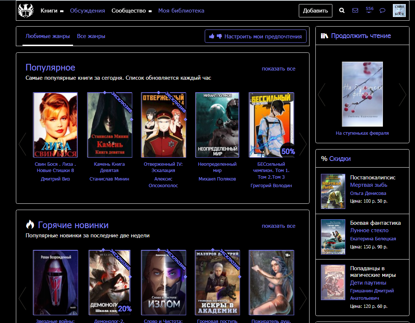Open comments via speech bubble icon
415x323 pixels.
coord(383,11)
